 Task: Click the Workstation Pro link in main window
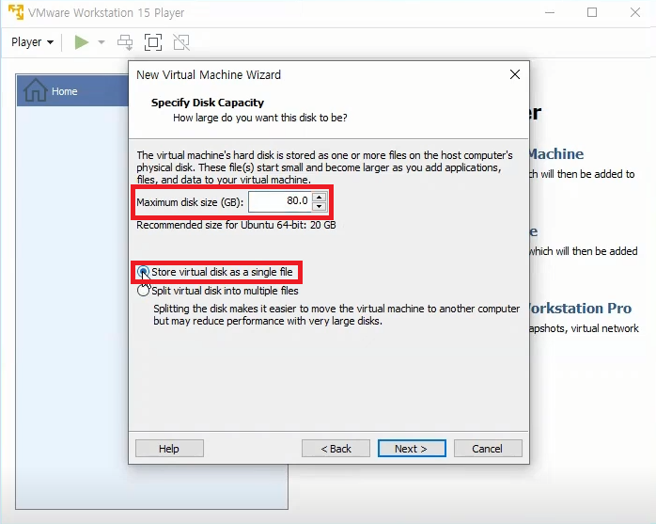580,309
